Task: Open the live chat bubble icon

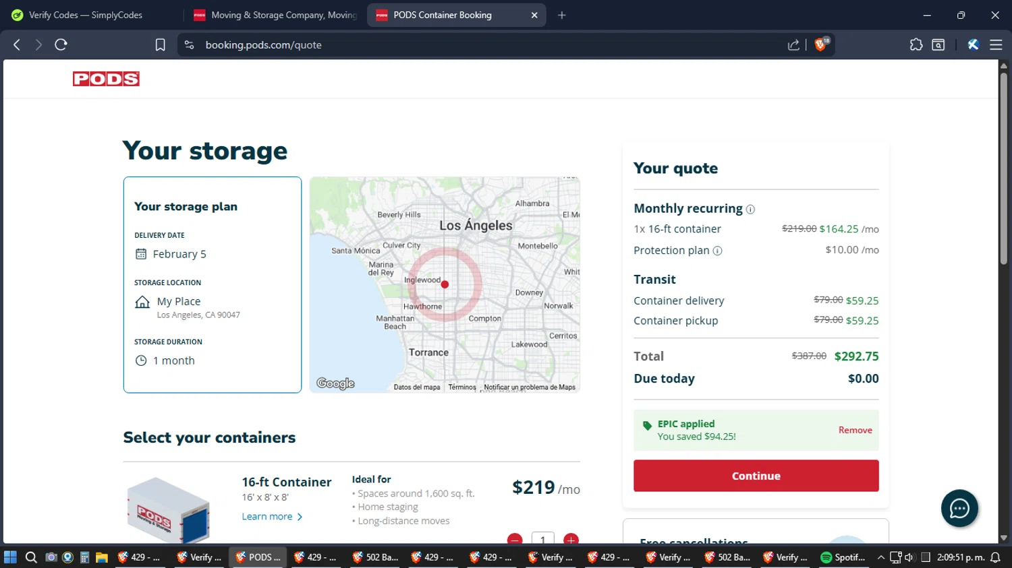Action: click(959, 508)
